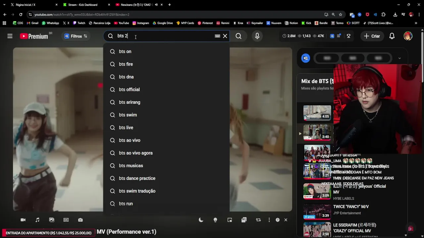The image size is (424, 238).
Task: Toggle the CC captions icon
Action: [x=66, y=220]
